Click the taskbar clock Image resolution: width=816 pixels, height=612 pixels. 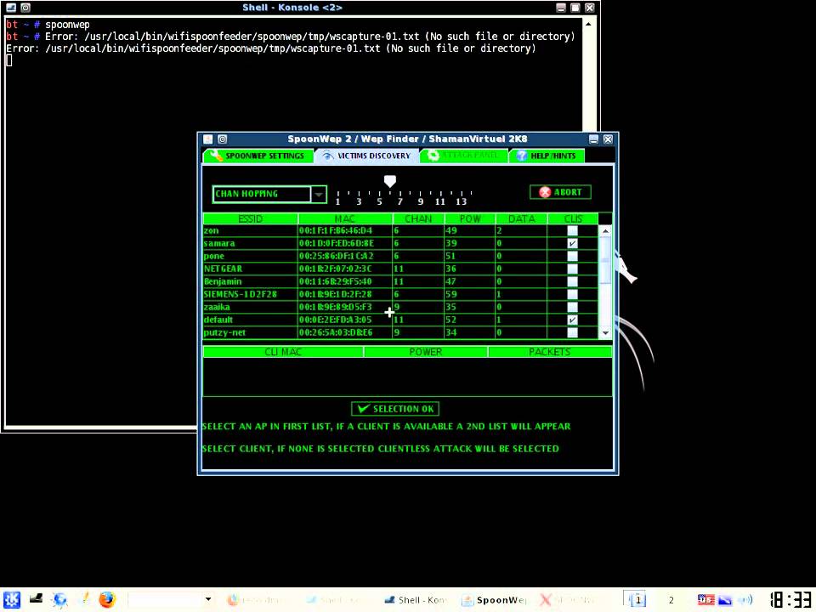coord(790,599)
